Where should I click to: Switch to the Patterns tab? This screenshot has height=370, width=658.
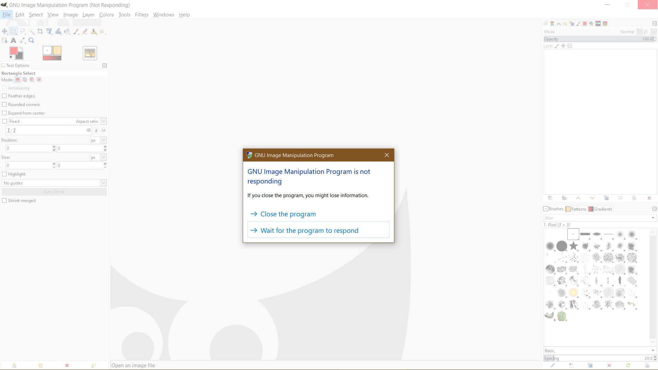(576, 209)
